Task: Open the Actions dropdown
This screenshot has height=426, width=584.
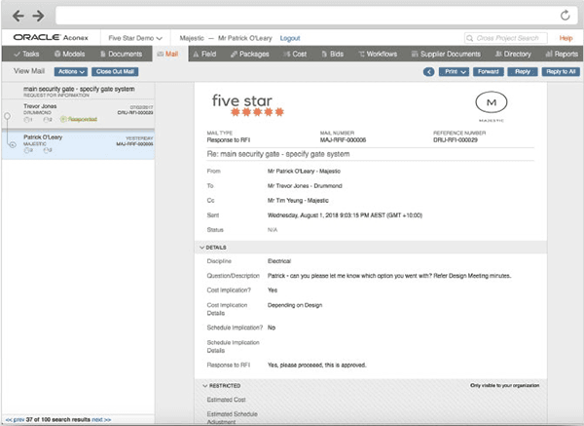Action: click(x=71, y=71)
